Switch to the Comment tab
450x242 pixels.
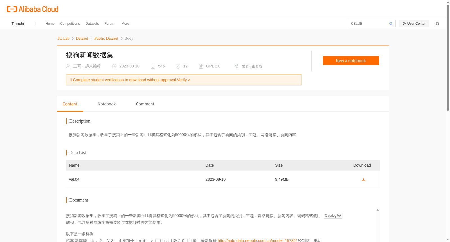point(145,104)
